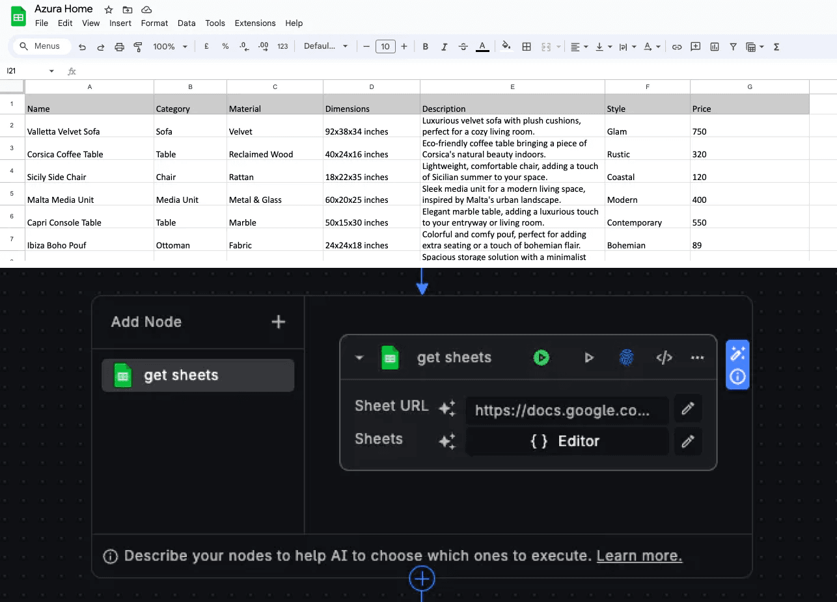The image size is (837, 602).
Task: Open the AI wand panel beside the node
Action: click(737, 354)
